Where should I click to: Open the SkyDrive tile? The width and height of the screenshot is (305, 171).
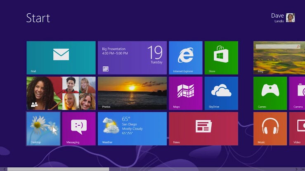221,94
